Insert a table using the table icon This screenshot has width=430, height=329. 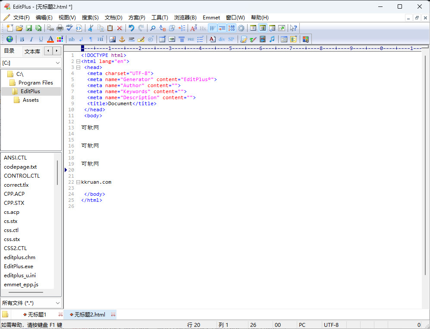coord(162,39)
